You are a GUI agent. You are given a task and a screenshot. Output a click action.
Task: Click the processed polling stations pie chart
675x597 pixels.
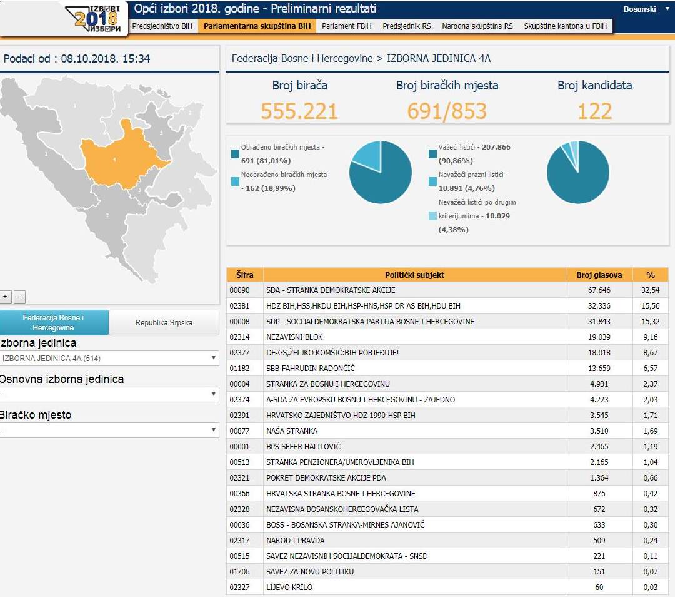[x=380, y=172]
